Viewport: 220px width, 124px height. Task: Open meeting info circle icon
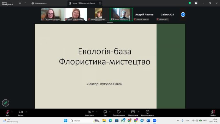pos(20,3)
